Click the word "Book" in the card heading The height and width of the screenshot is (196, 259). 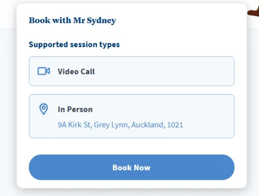(x=37, y=20)
